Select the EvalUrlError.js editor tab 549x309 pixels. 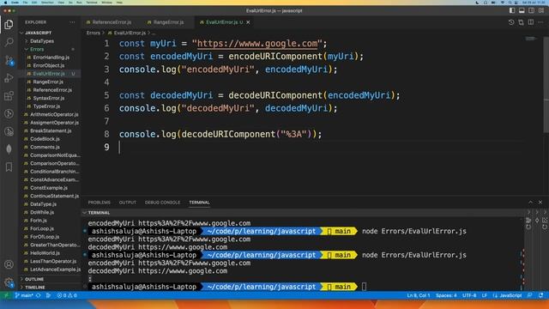point(224,22)
